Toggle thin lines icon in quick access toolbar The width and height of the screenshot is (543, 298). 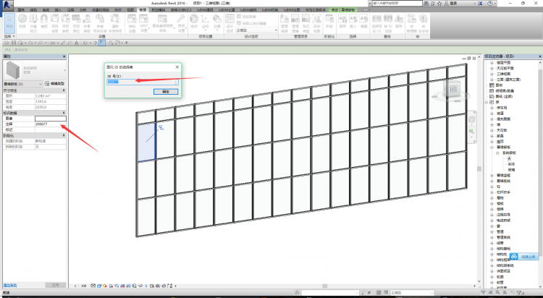pos(102,43)
